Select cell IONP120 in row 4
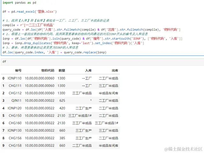This screenshot has width=204, height=153. tap(15, 108)
